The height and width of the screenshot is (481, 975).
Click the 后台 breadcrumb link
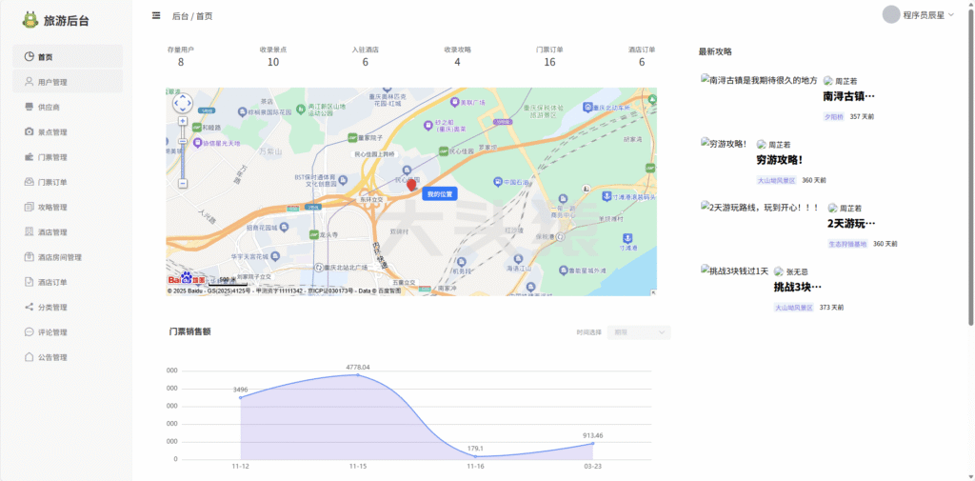pyautogui.click(x=180, y=16)
